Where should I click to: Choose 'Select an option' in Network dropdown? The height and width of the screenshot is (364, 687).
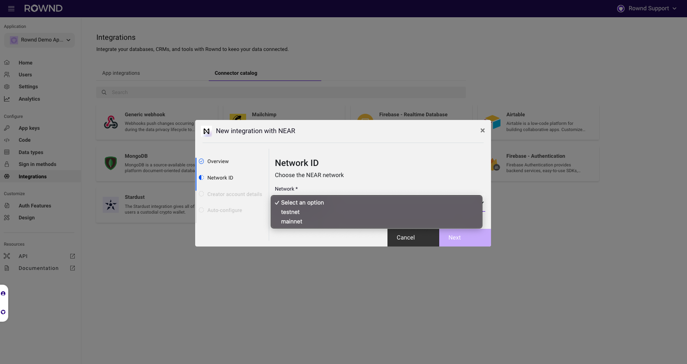click(x=376, y=203)
